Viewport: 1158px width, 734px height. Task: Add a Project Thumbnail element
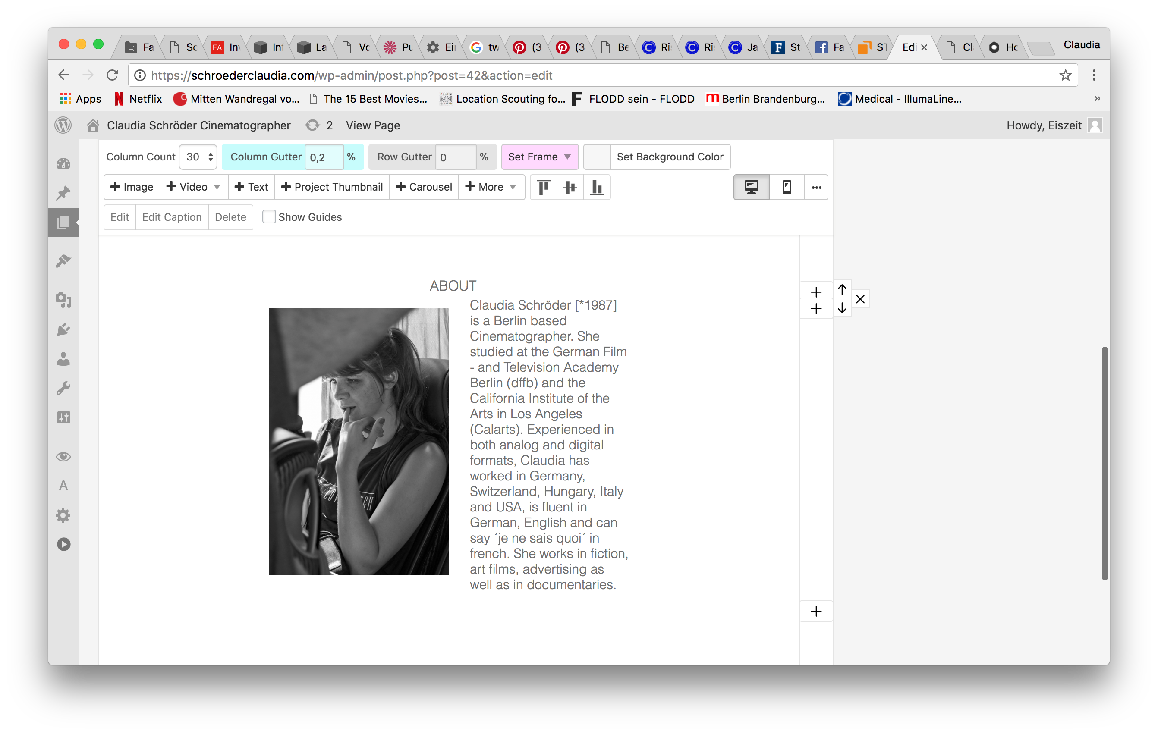tap(332, 187)
